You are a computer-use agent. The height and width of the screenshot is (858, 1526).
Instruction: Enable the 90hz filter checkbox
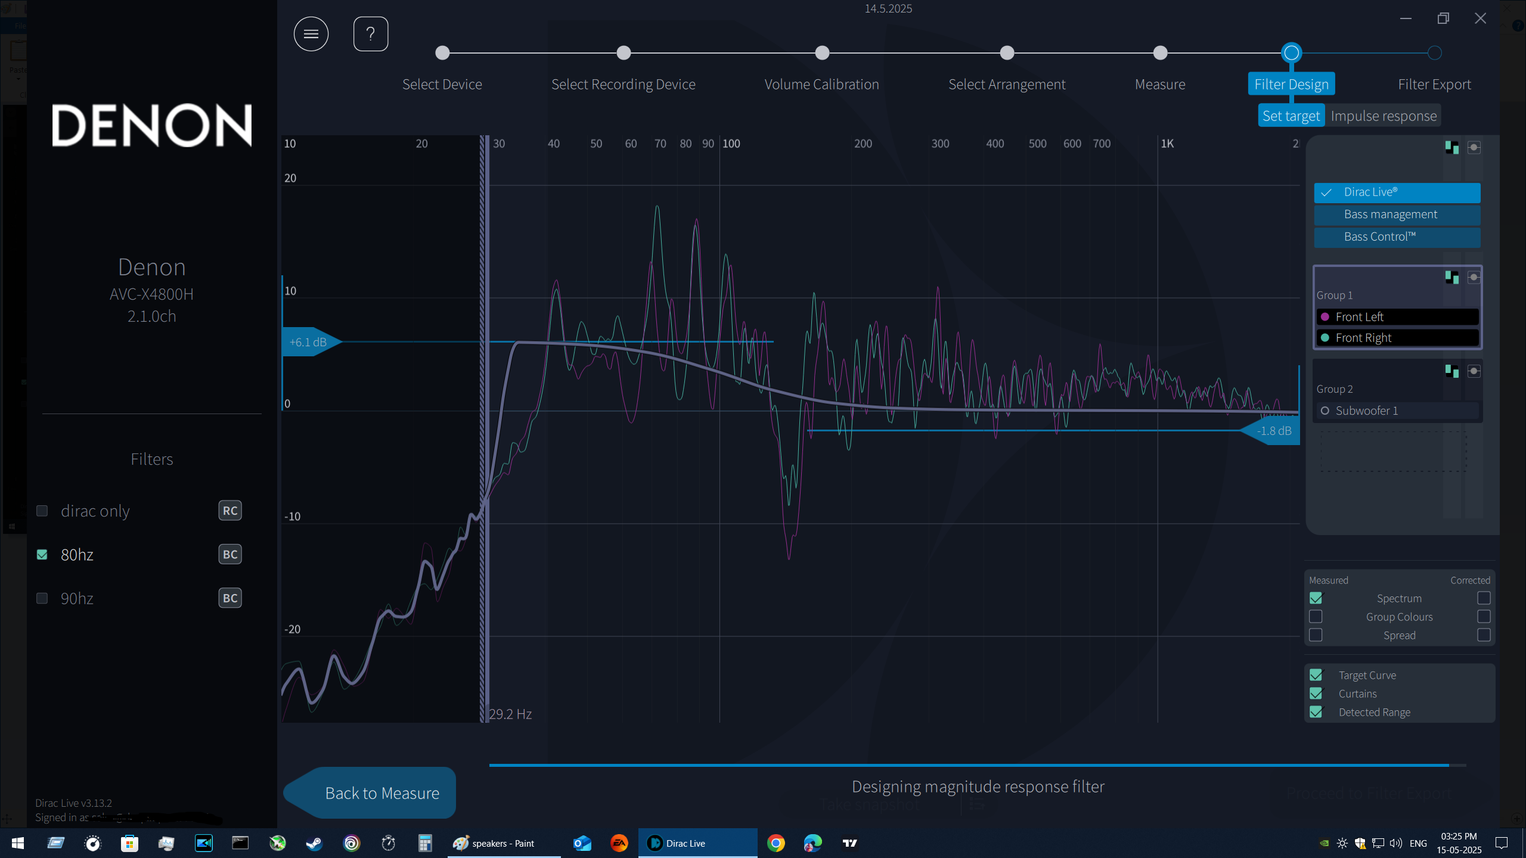[x=42, y=598]
